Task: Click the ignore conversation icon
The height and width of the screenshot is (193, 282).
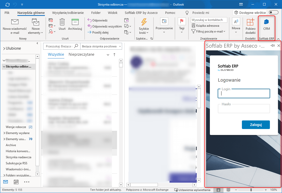Action: pos(51,20)
